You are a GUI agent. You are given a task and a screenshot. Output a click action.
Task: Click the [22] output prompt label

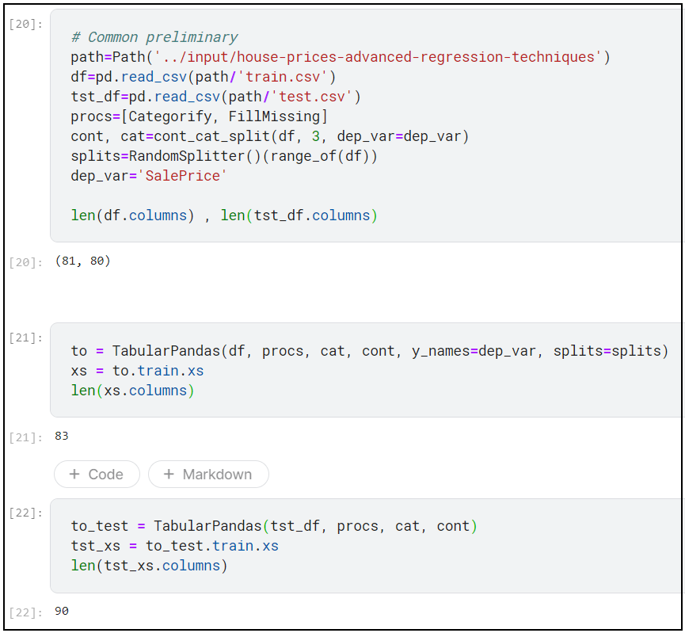pyautogui.click(x=26, y=612)
